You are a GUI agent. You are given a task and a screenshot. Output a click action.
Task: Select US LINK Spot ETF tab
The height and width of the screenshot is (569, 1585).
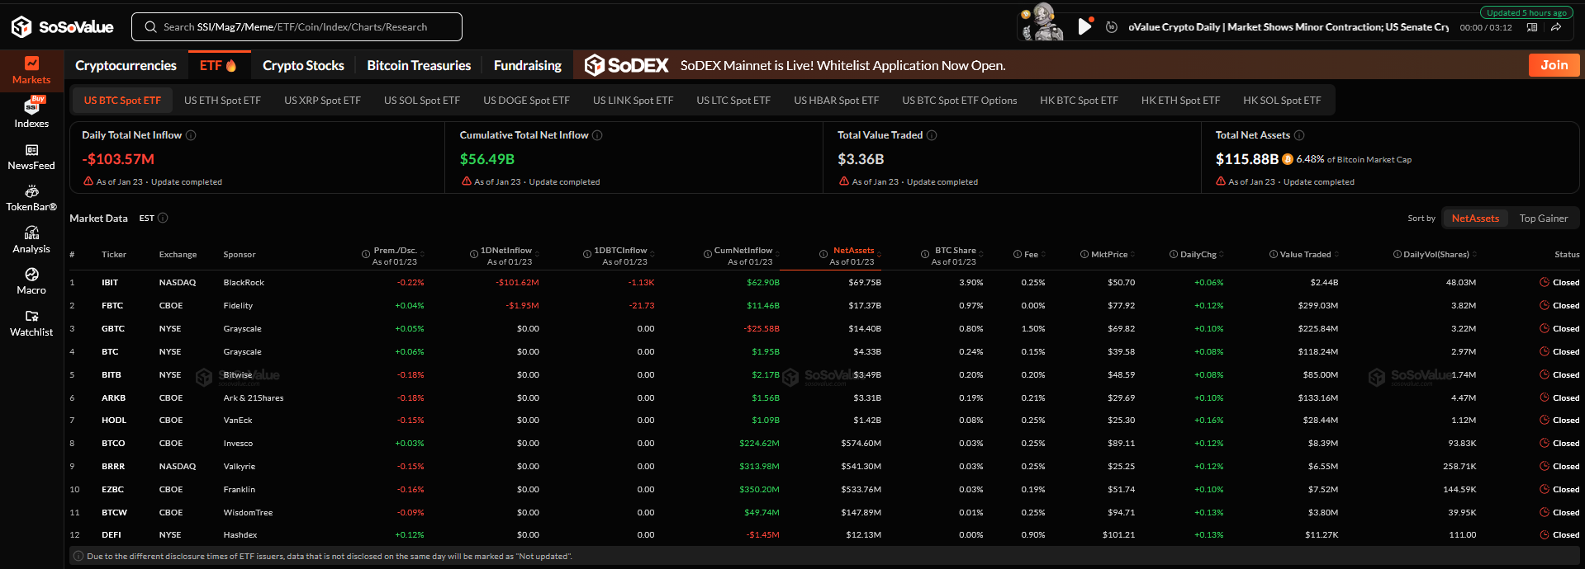coord(633,101)
